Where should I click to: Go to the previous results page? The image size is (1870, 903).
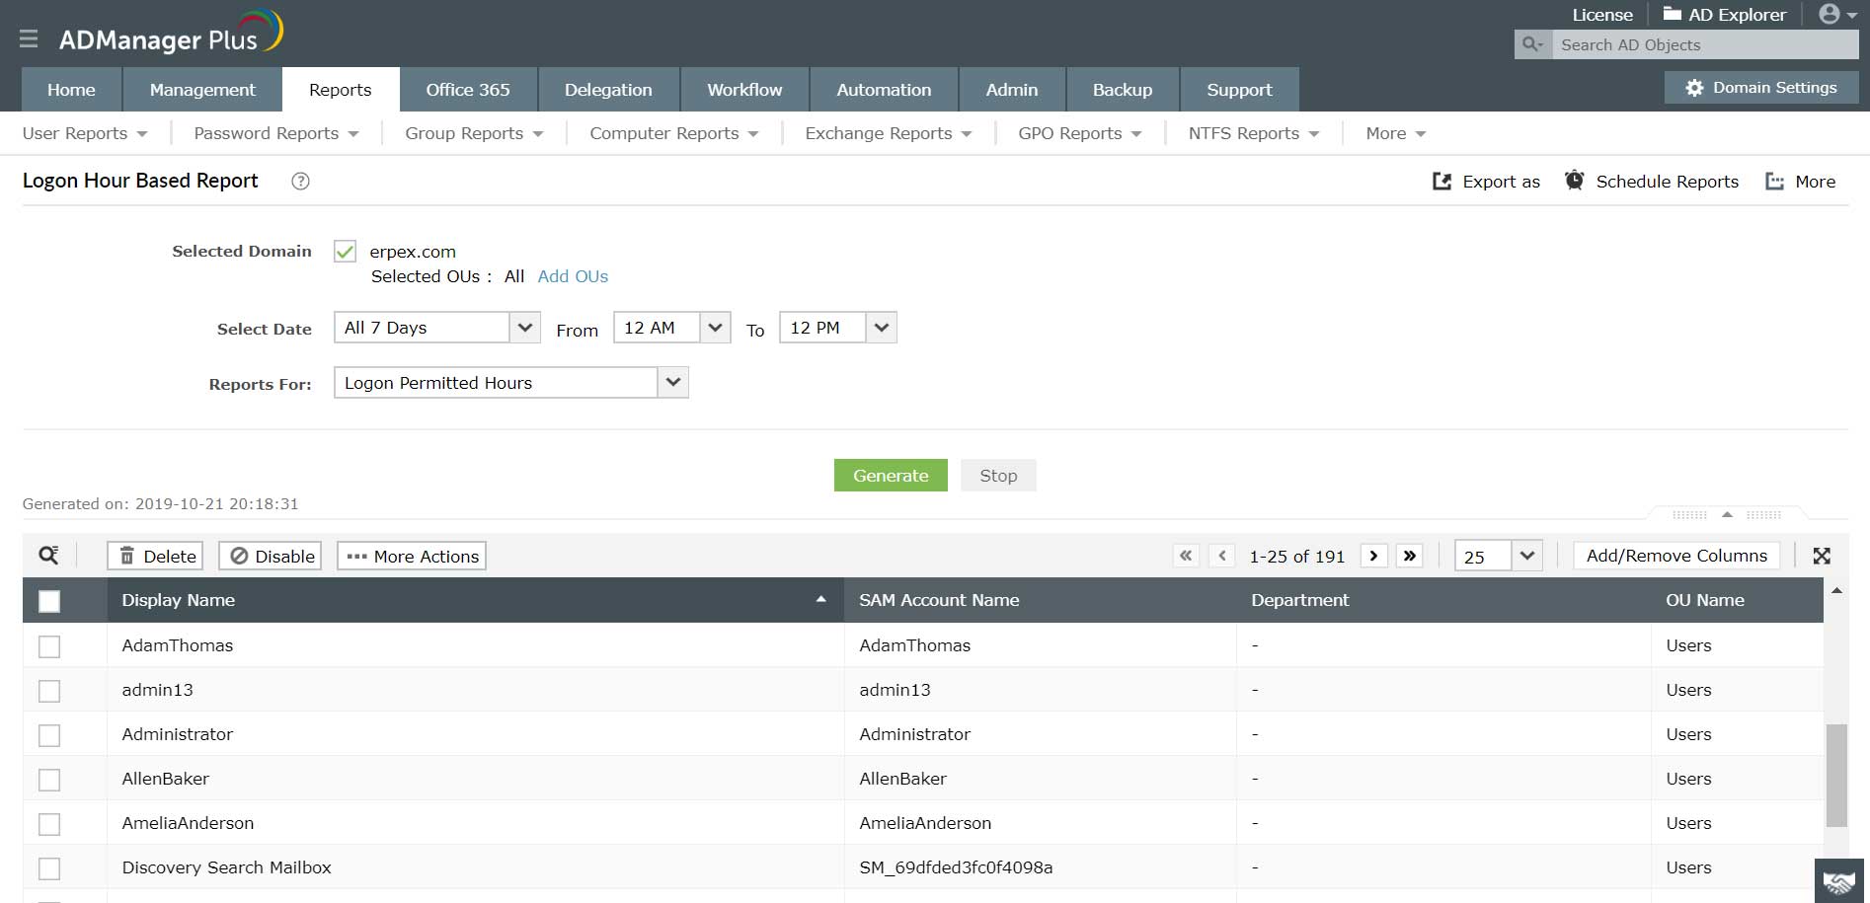(1222, 556)
